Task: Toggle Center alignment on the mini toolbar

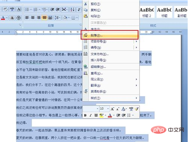Action: pos(96,115)
